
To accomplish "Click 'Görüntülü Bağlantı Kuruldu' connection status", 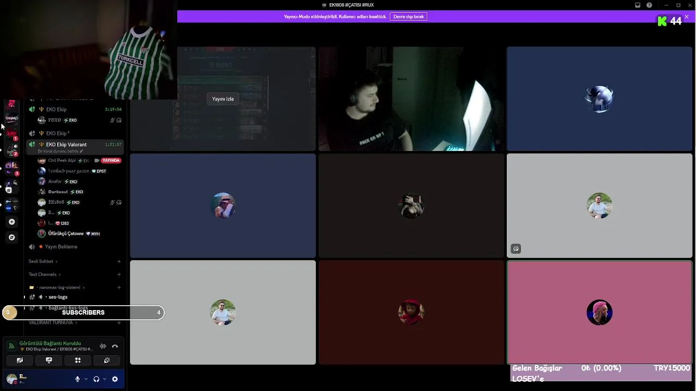I will tap(50, 343).
